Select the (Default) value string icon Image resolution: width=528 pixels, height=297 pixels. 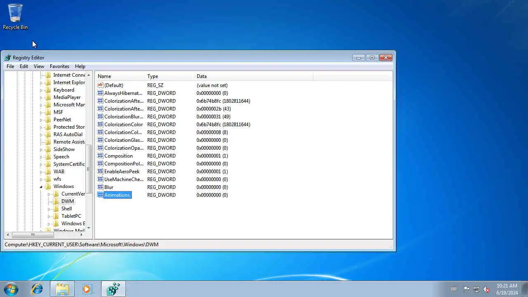click(x=100, y=85)
